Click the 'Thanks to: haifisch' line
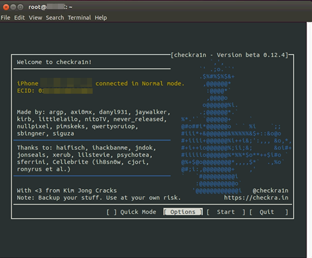The width and height of the screenshot is (312, 258). [87, 148]
